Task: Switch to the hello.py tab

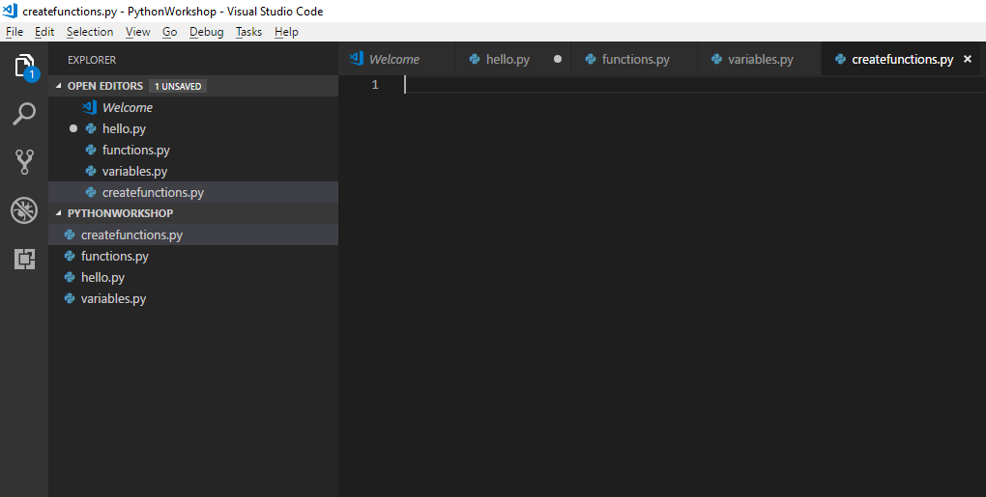Action: tap(512, 59)
